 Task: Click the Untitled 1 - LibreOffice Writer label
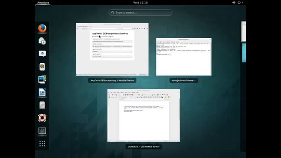(144, 147)
